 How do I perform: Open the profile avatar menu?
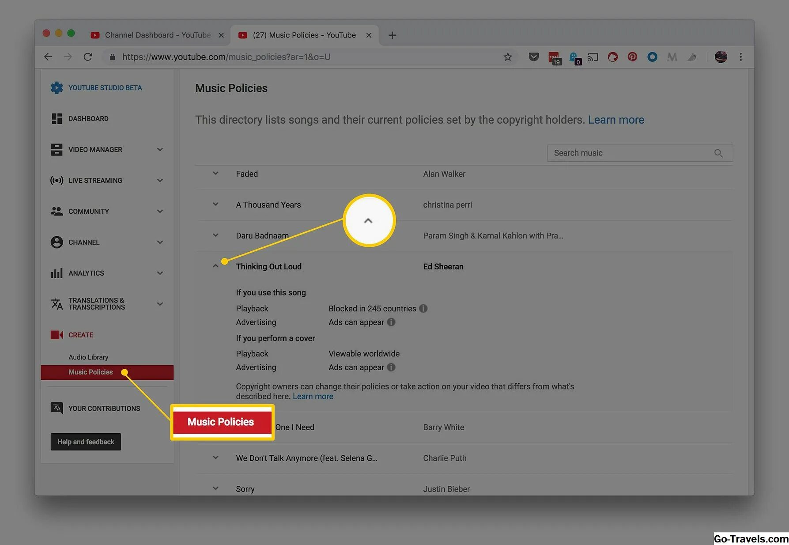(x=721, y=57)
